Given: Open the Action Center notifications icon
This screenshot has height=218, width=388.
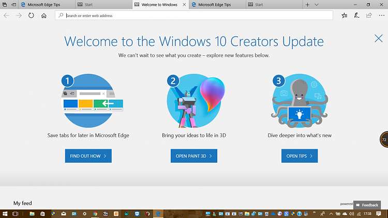Looking at the screenshot, I should (378, 214).
